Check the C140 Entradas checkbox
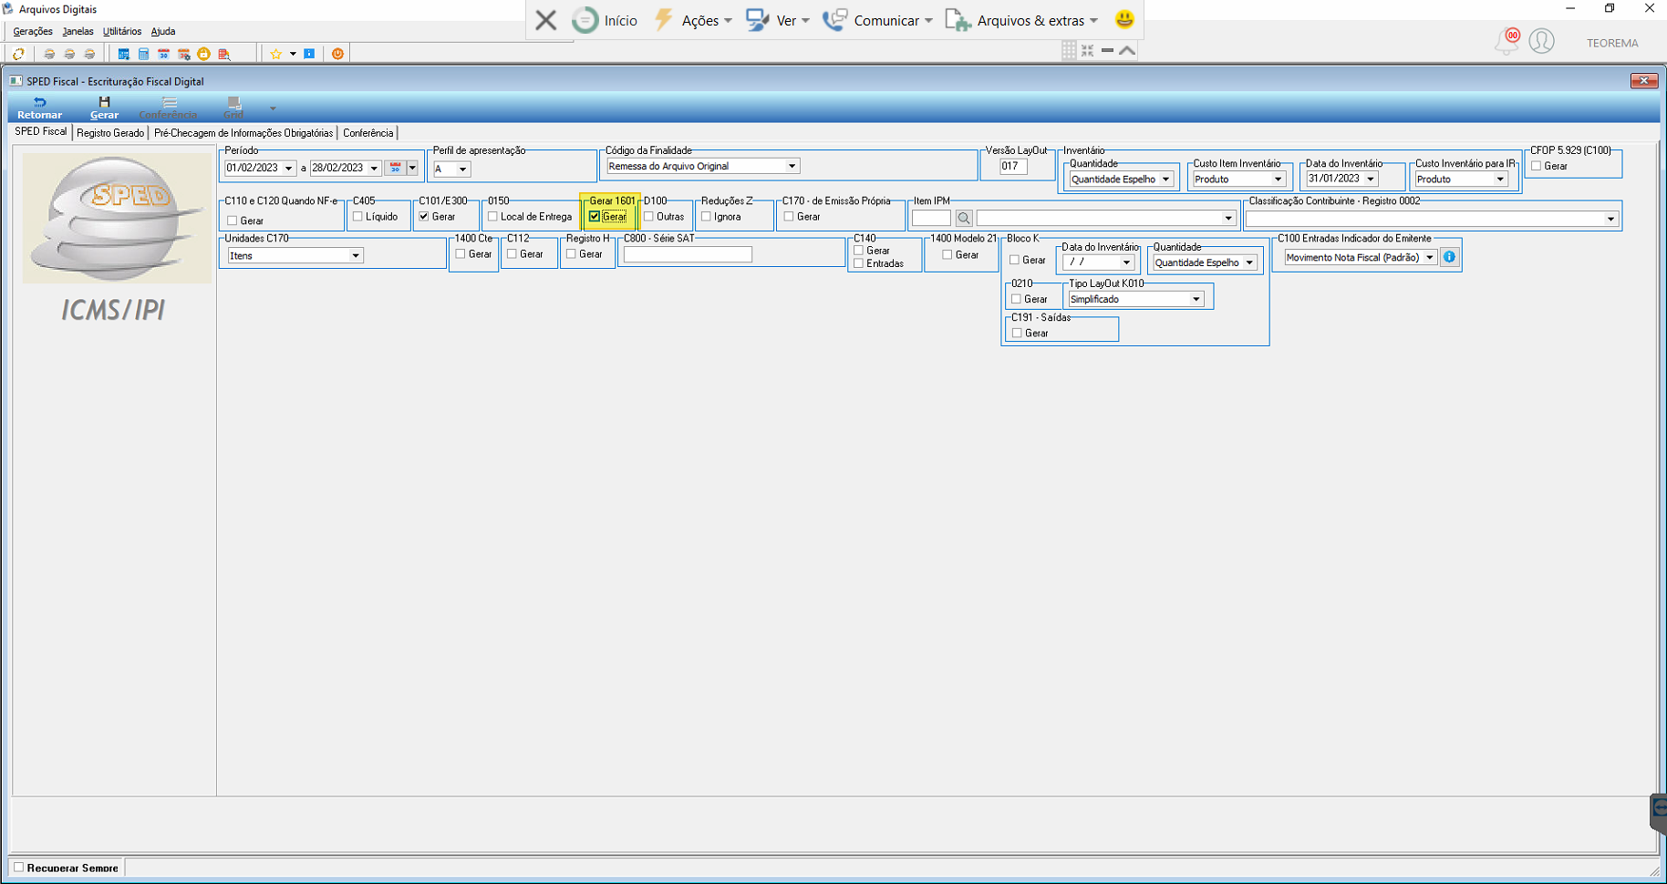This screenshot has width=1667, height=884. pos(858,263)
